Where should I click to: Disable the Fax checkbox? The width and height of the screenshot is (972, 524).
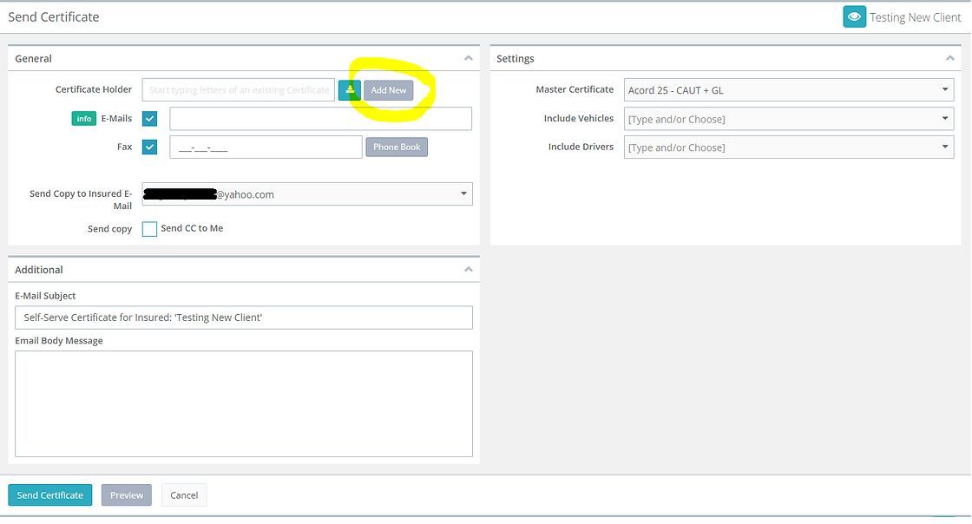click(x=148, y=146)
